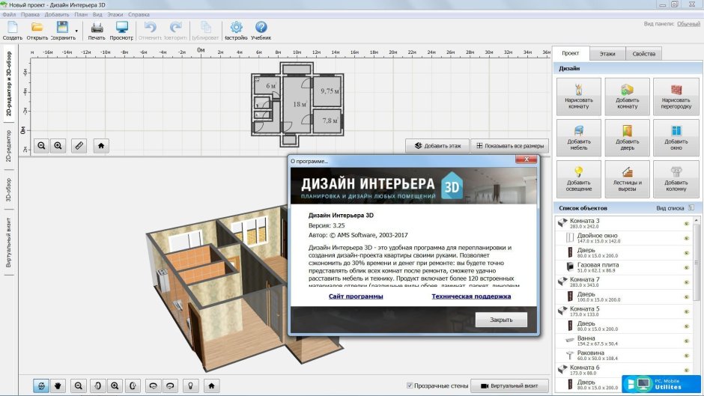
Task: Open the Этажи menu in menu bar
Action: (115, 14)
